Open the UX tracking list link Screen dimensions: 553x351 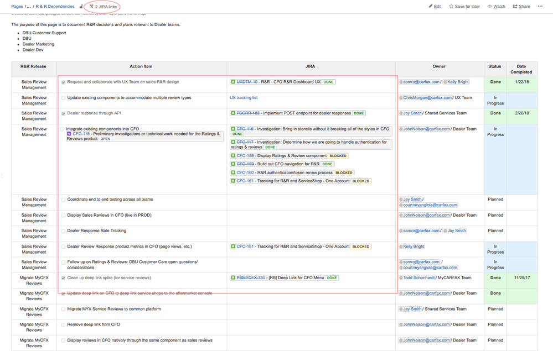tap(244, 97)
